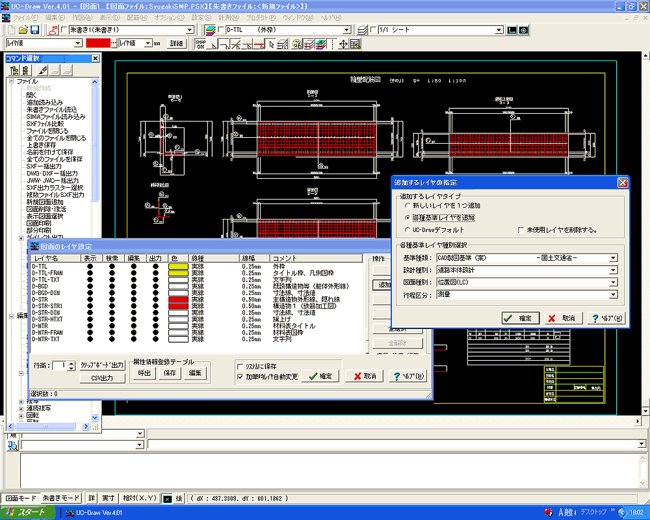650x520 pixels.
Task: Check the システムに保存 checkbox
Action: (241, 366)
